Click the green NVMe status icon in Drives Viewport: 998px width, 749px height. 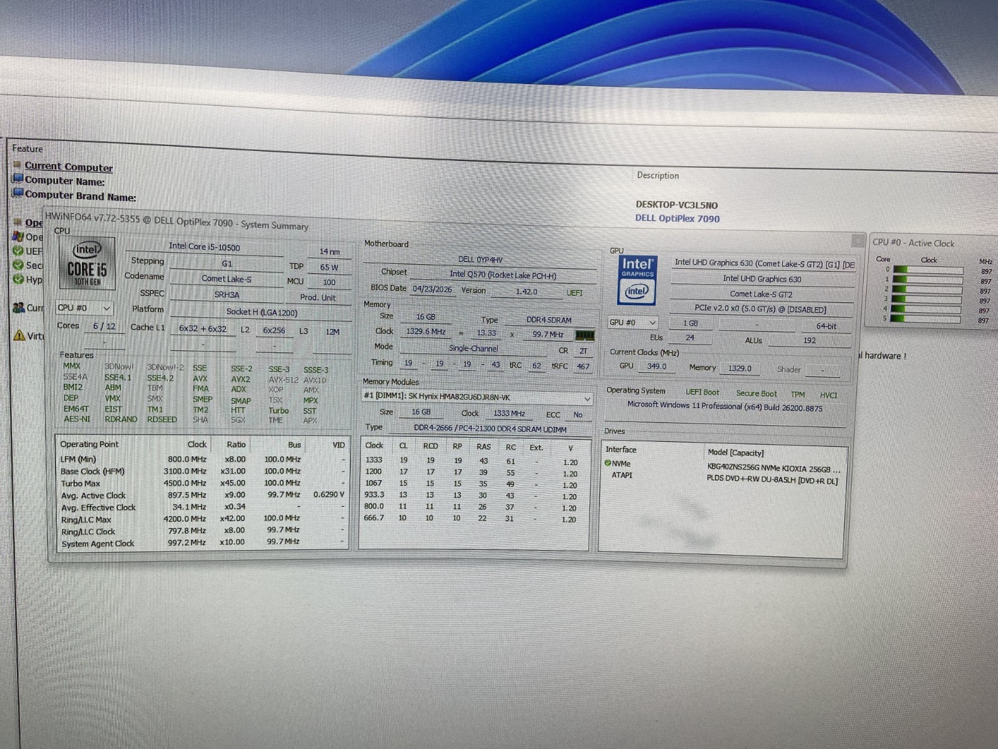[608, 463]
